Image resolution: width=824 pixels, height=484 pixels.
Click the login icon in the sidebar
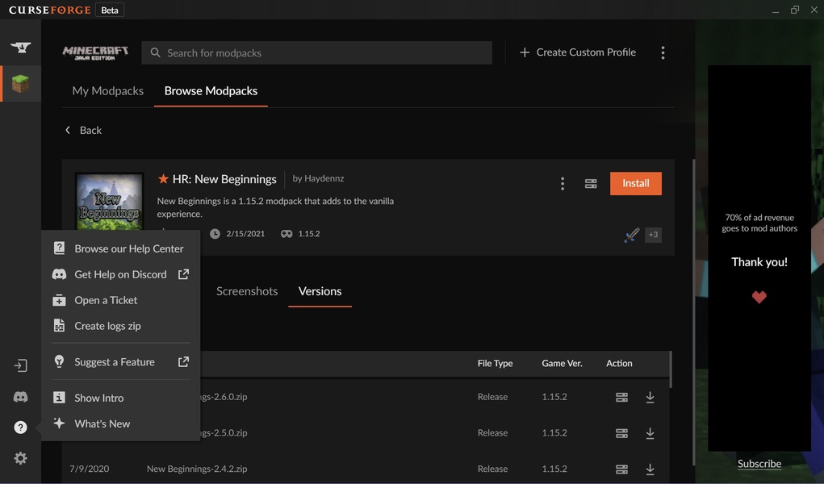click(20, 366)
